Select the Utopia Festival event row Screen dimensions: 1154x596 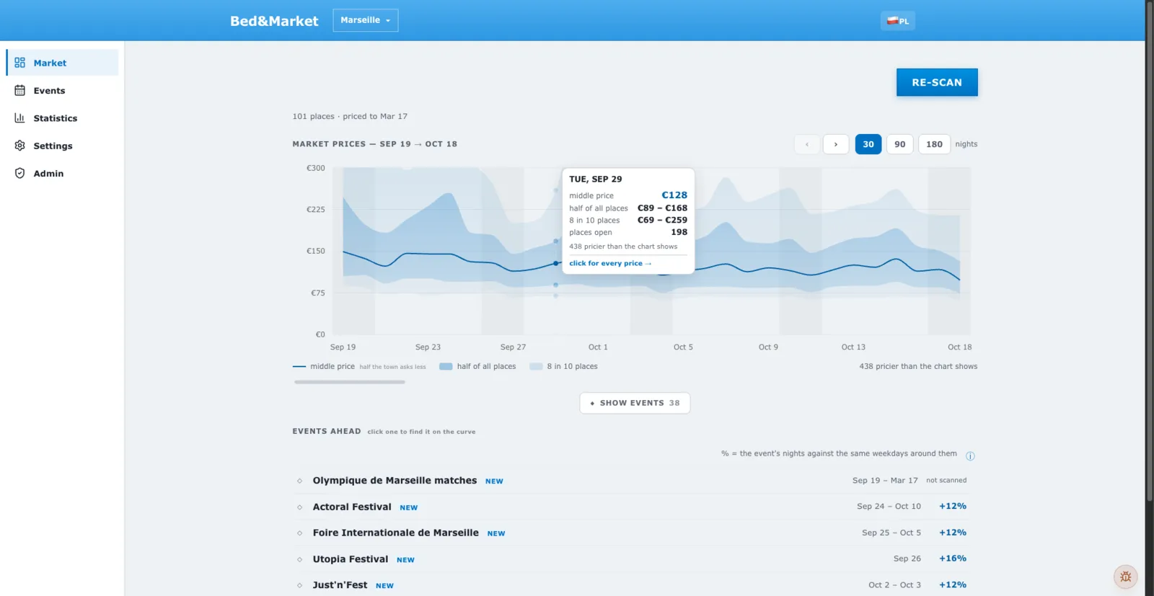pos(632,559)
